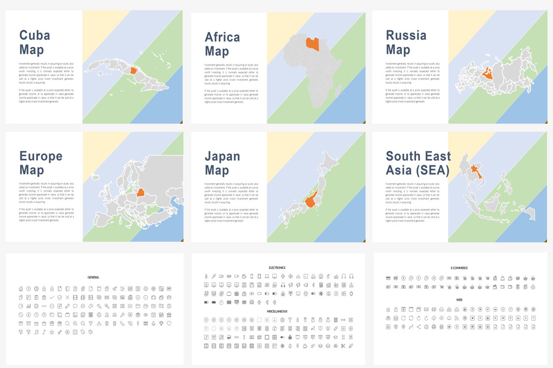Click the orange highlighted region on Russia map

point(488,74)
